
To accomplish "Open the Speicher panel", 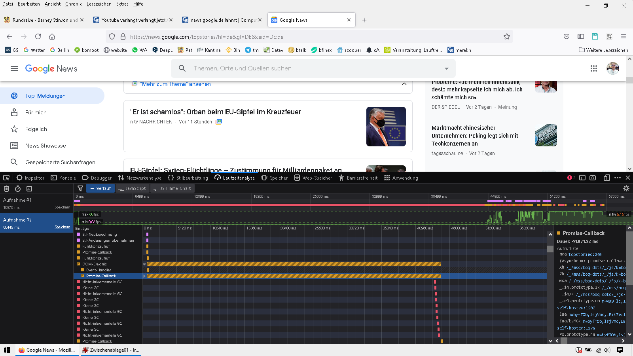I will click(275, 178).
